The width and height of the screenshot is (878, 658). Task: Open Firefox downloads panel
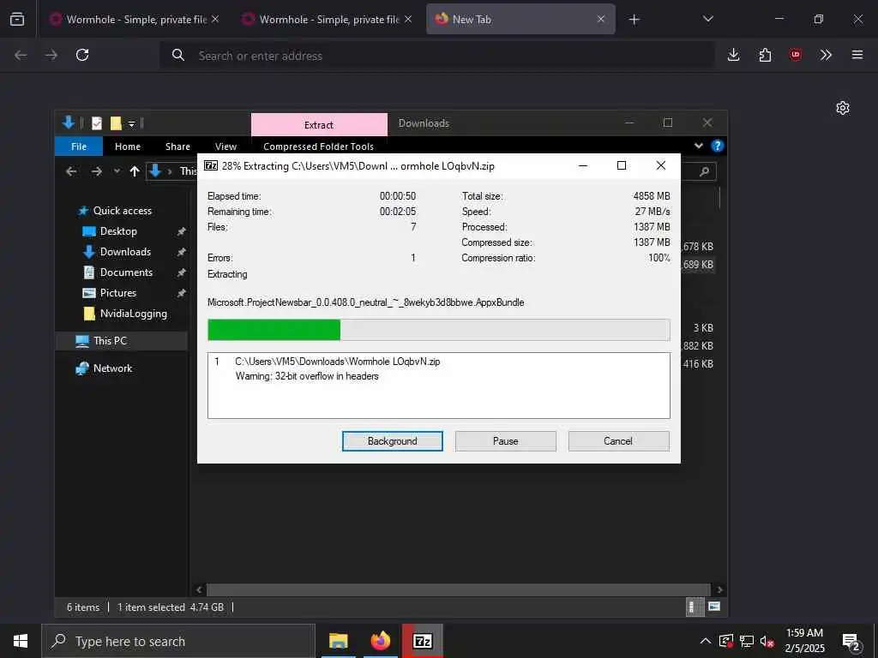734,55
